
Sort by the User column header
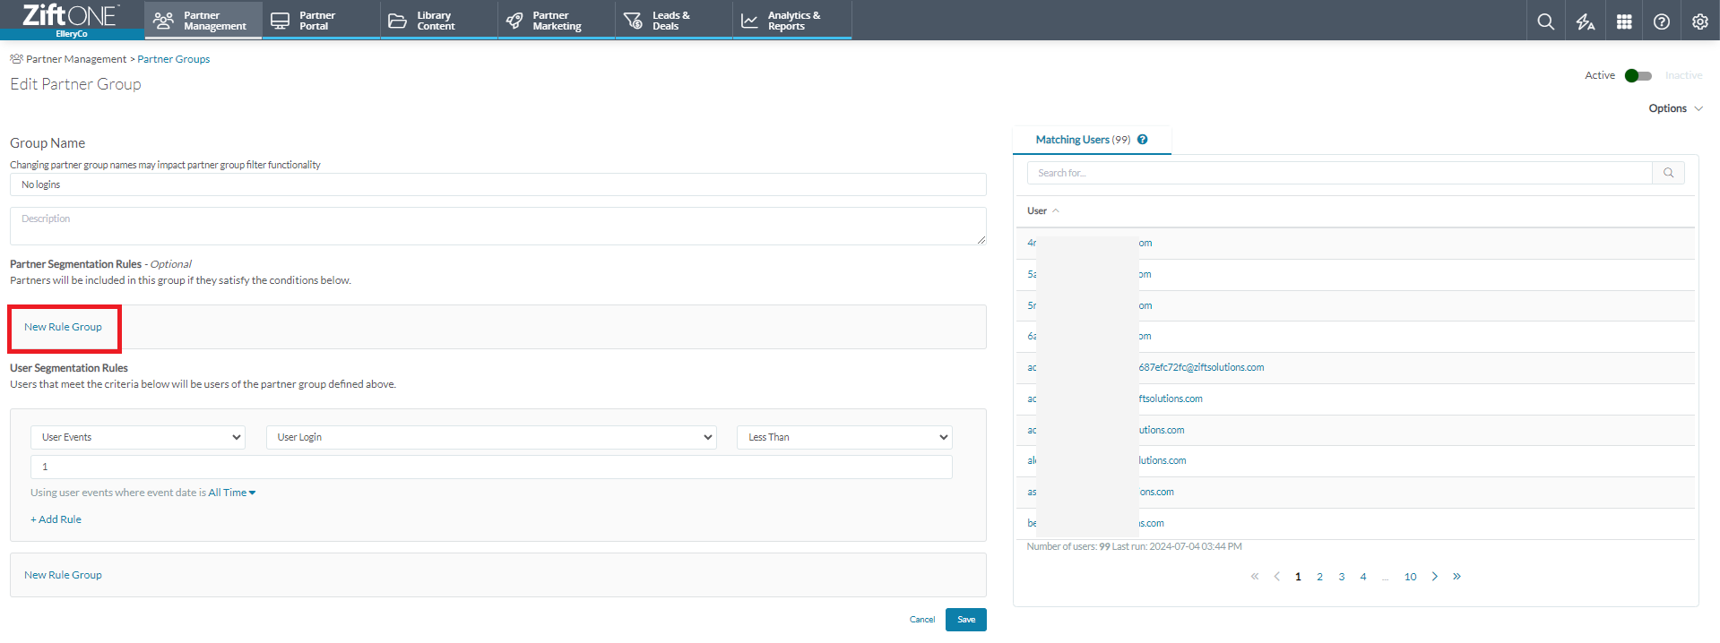pyautogui.click(x=1042, y=210)
